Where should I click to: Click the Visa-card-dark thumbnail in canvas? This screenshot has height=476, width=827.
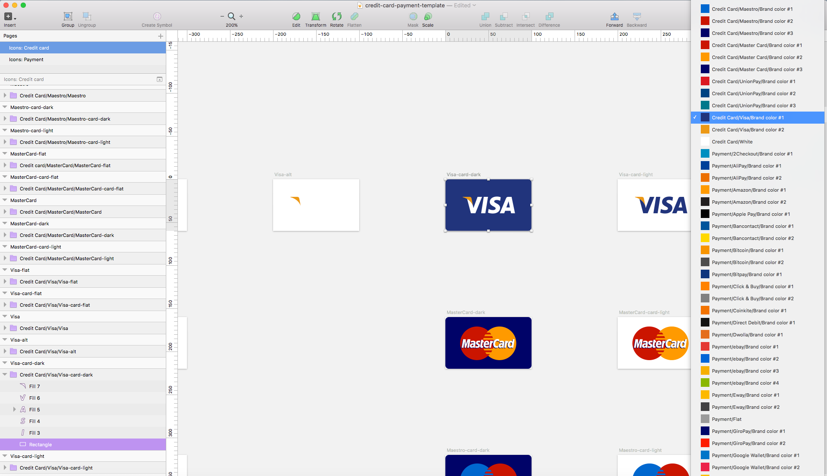(x=488, y=205)
